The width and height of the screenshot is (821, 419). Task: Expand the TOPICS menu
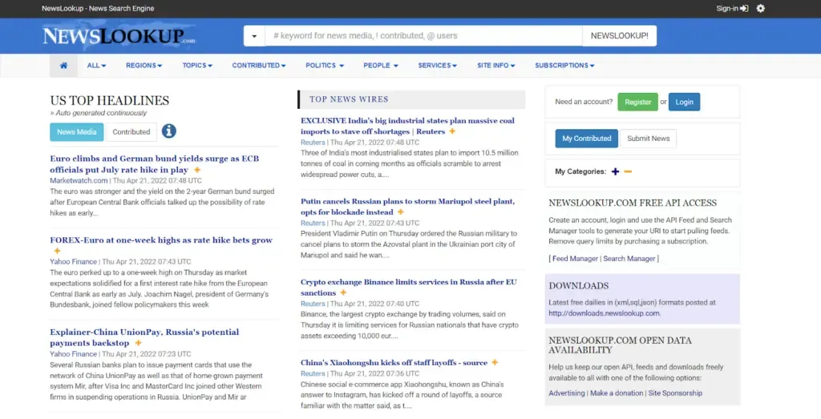pos(197,66)
